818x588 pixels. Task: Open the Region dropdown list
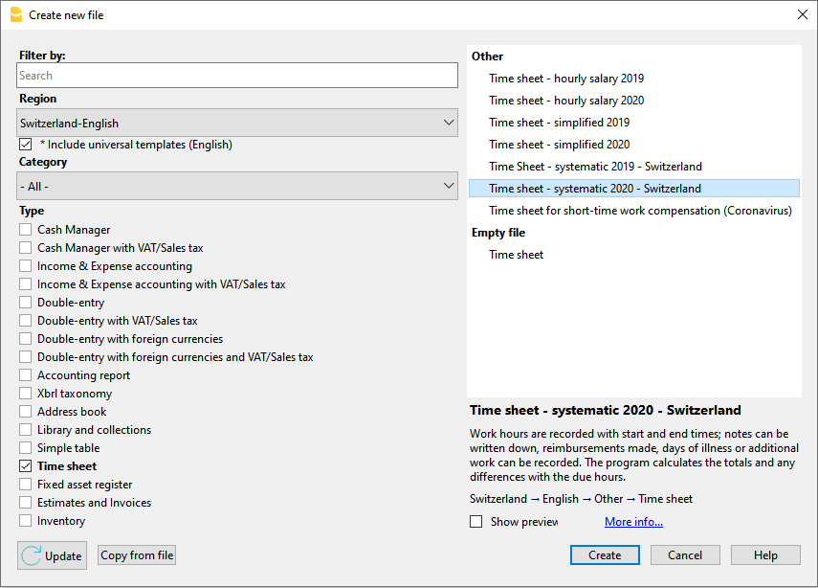coord(237,123)
